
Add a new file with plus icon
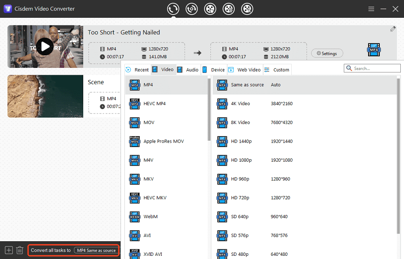[x=9, y=250]
